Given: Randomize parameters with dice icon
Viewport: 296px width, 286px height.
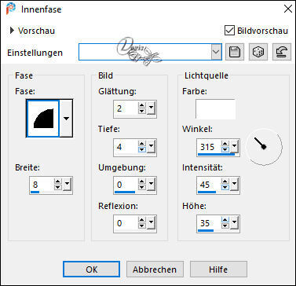Looking at the screenshot, I should pyautogui.click(x=258, y=52).
